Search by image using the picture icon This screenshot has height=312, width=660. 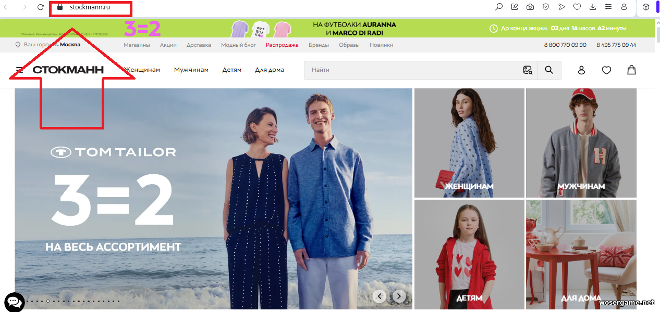pos(528,70)
